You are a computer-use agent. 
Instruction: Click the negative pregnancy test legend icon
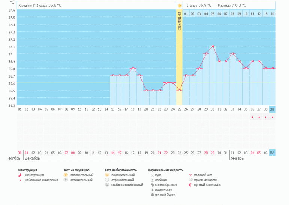107,180
